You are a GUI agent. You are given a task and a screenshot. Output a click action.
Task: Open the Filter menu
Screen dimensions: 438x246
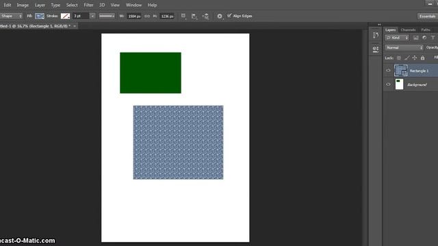[88, 5]
